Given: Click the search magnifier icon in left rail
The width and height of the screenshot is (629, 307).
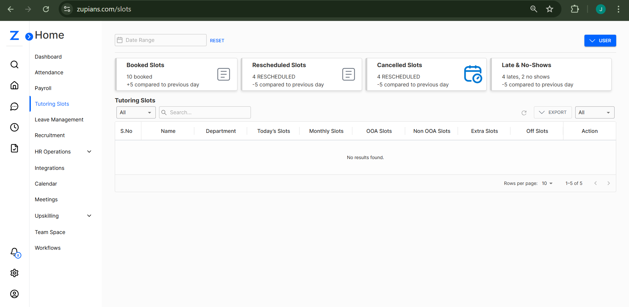Looking at the screenshot, I should (x=14, y=64).
